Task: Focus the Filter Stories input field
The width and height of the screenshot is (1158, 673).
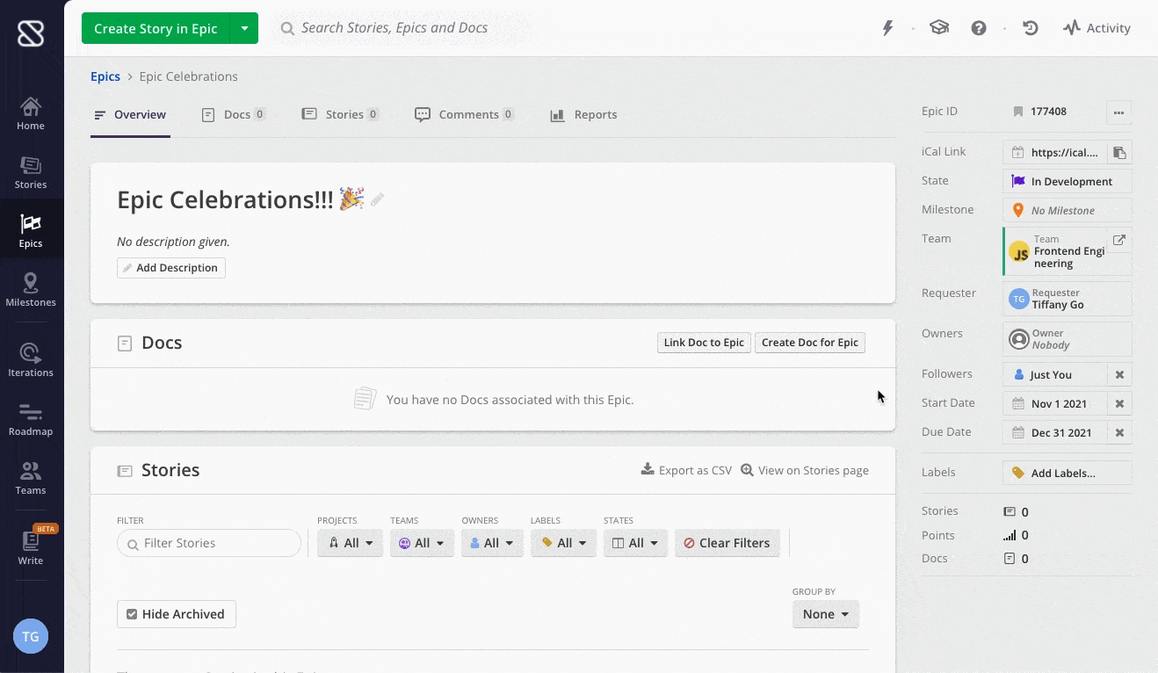Action: pyautogui.click(x=209, y=543)
